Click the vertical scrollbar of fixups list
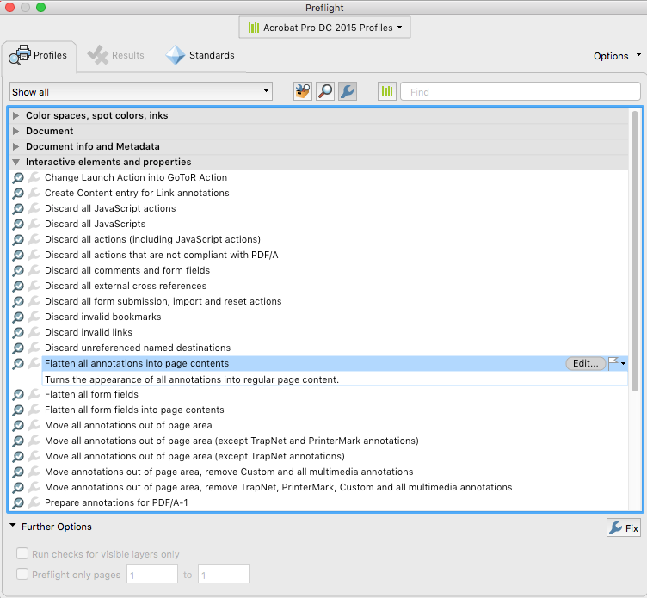 pos(635,251)
